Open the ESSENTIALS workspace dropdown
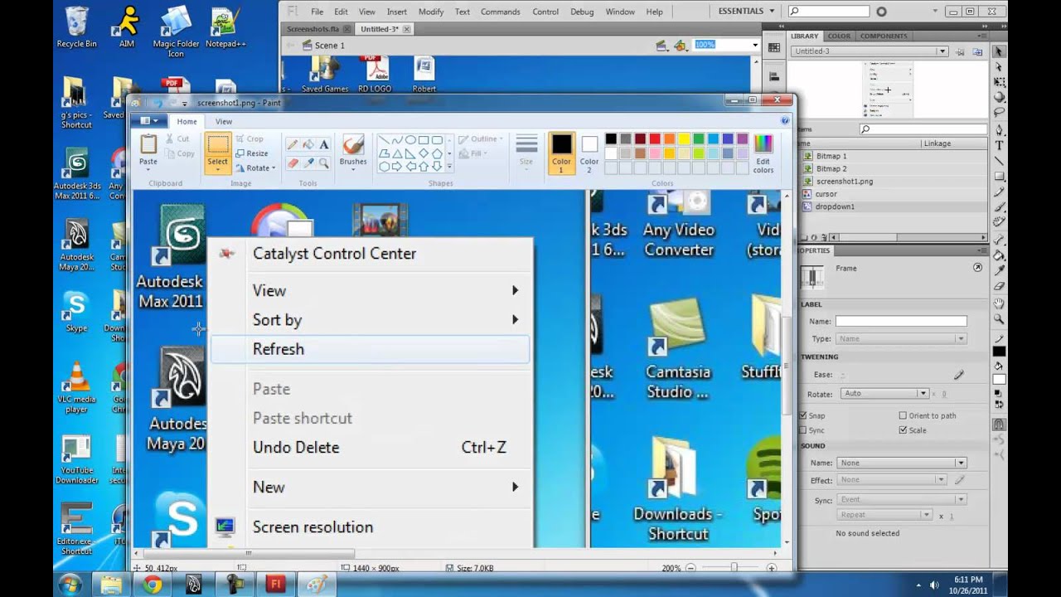1061x597 pixels. click(x=747, y=12)
